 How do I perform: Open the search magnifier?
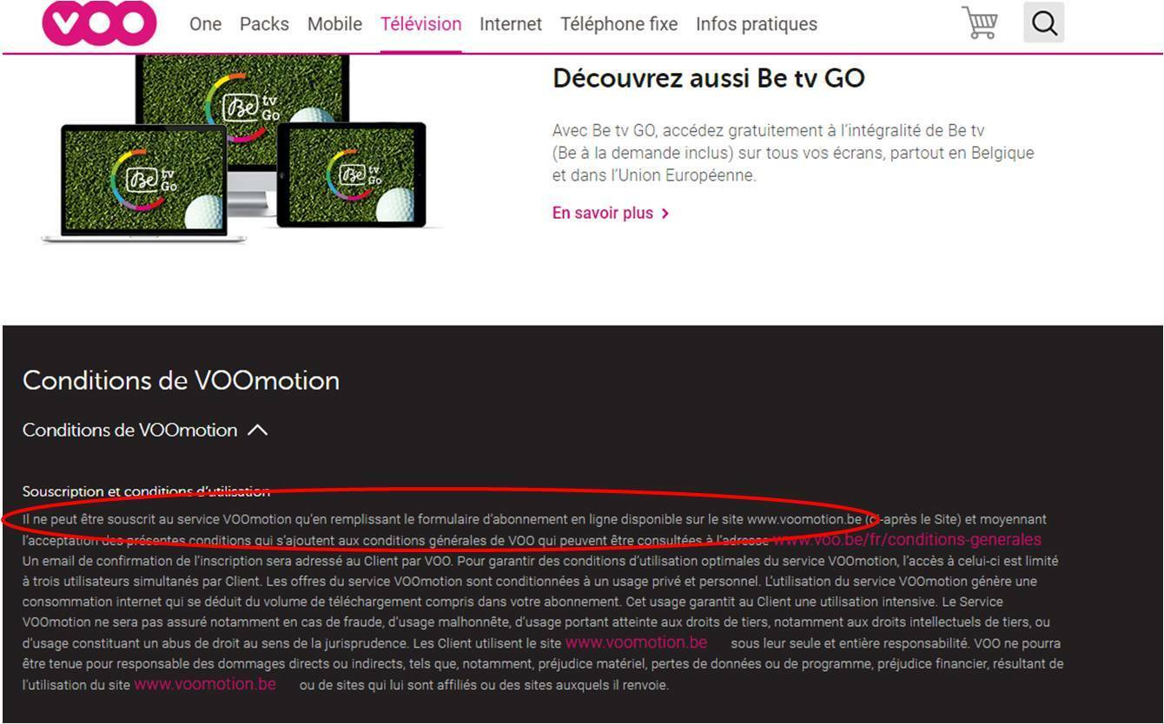1044,23
